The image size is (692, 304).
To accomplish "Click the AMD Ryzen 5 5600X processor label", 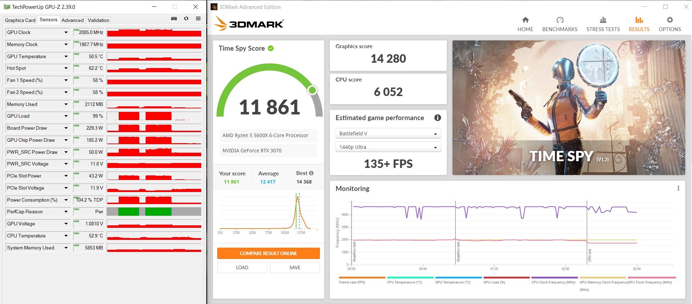I will 265,135.
